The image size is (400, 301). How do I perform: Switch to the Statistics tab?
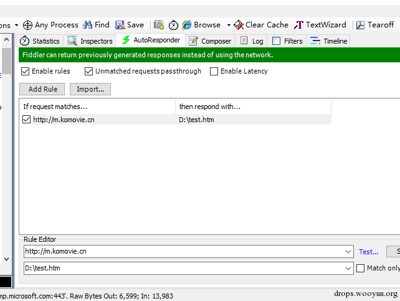[x=39, y=41]
